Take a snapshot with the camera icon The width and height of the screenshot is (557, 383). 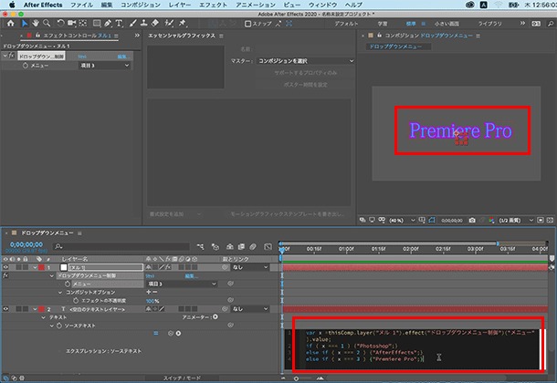[472, 221]
